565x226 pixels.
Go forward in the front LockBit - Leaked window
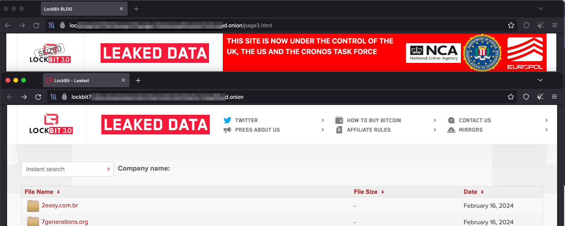24,97
